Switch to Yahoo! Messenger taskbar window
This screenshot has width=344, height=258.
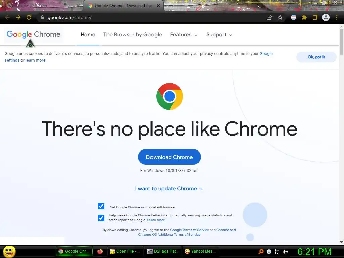point(201,251)
